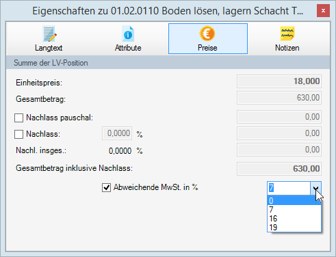This screenshot has height=257, width=336.
Task: Open the Langtext tab with the pencil icon
Action: coord(49,33)
